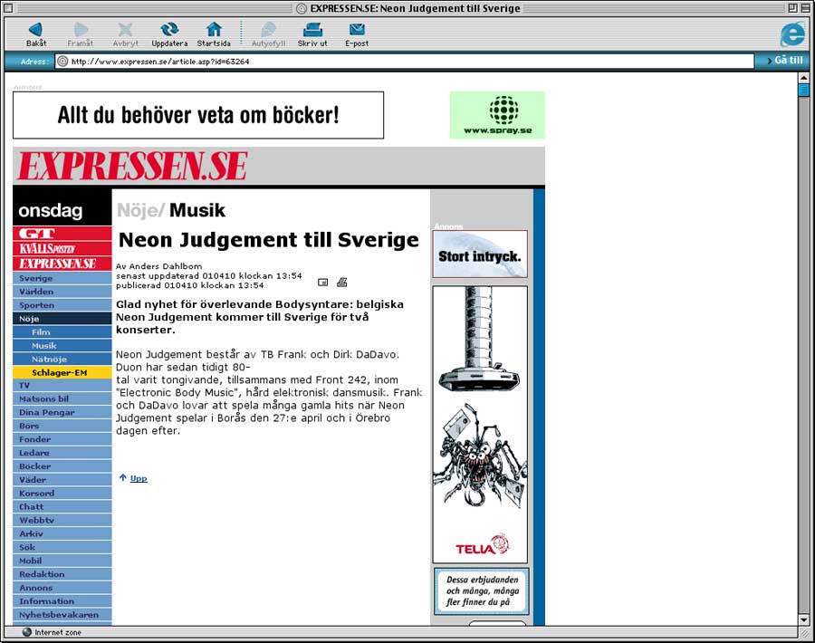Select Nöje in the sidebar
Viewport: 815px width, 643px height.
[62, 319]
